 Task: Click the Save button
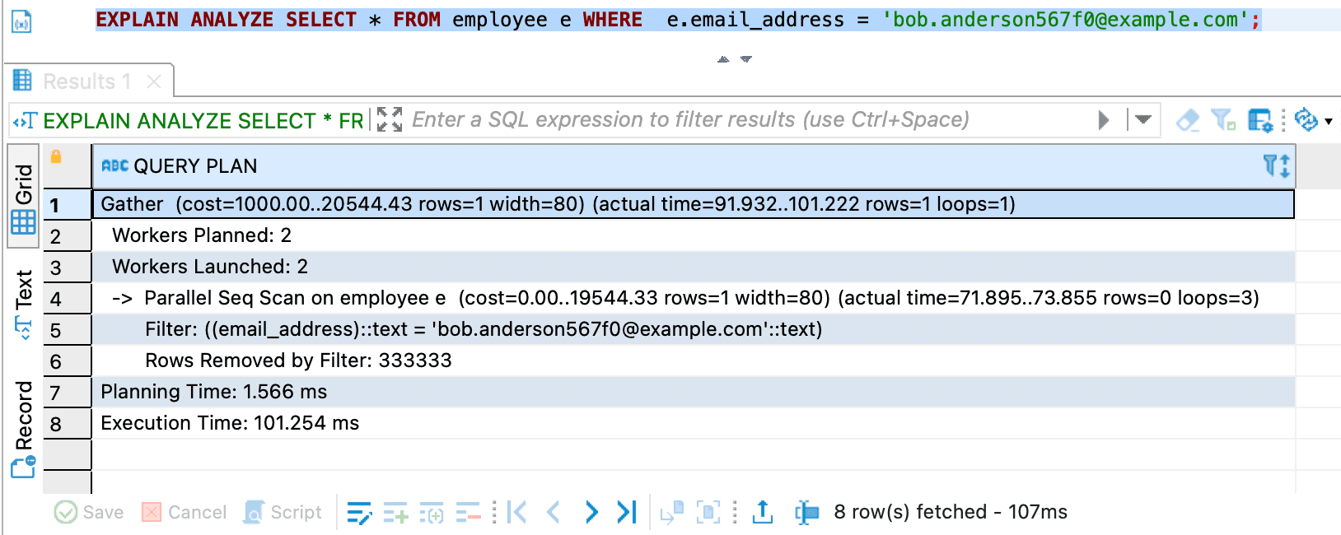[89, 512]
